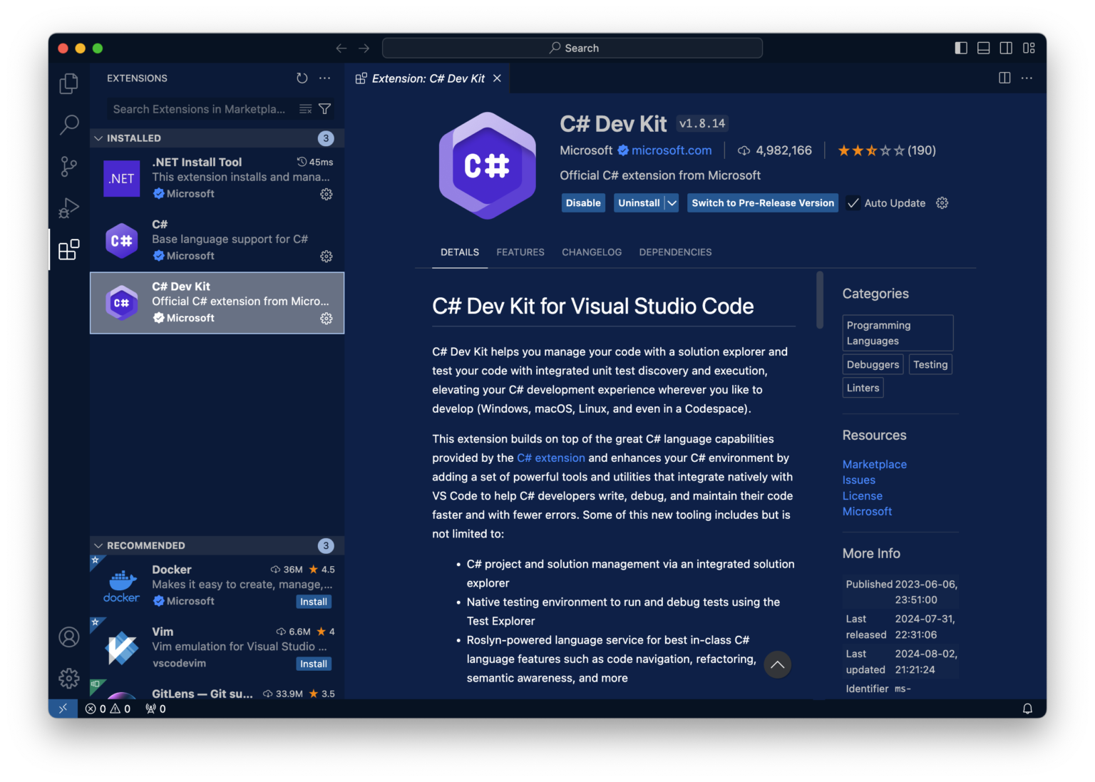Toggle the Auto Update checkbox

853,203
